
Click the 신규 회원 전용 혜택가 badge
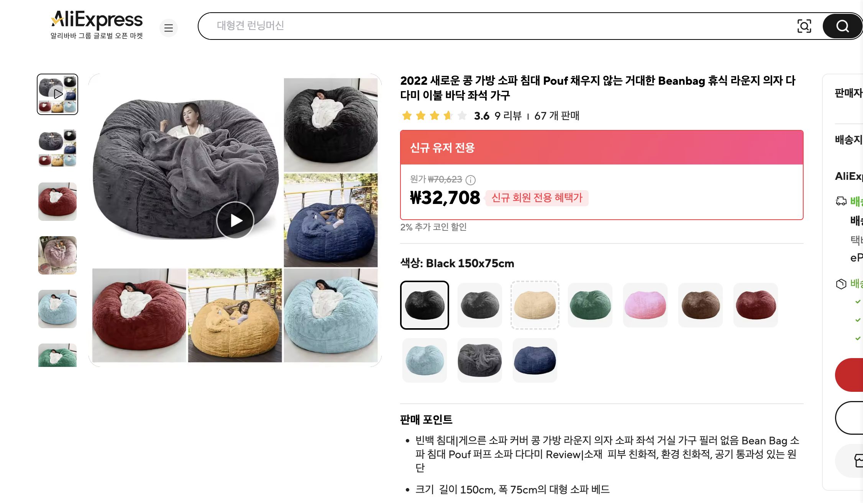[x=536, y=198]
